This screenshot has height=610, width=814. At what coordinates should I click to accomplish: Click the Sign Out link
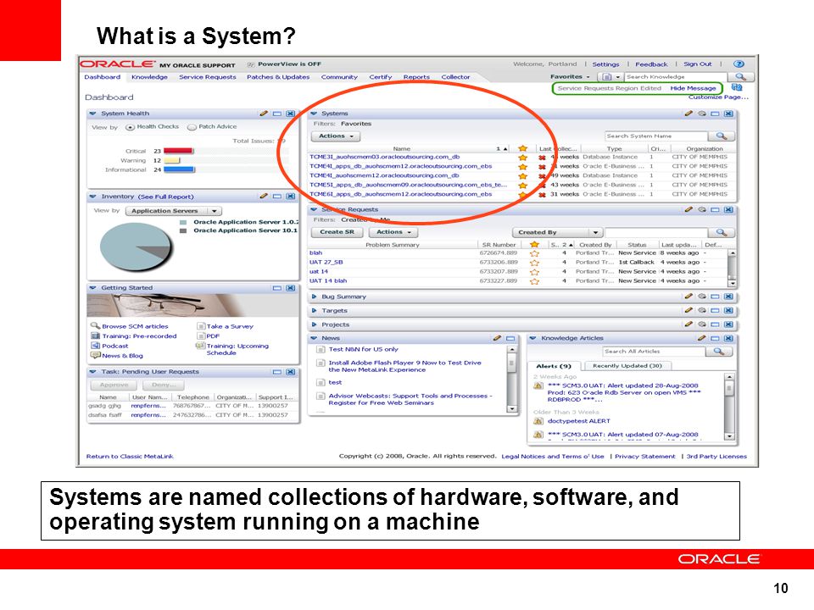(x=697, y=64)
